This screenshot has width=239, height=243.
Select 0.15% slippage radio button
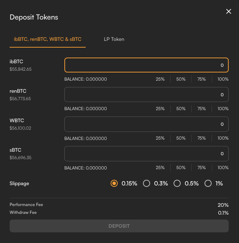pos(114,183)
